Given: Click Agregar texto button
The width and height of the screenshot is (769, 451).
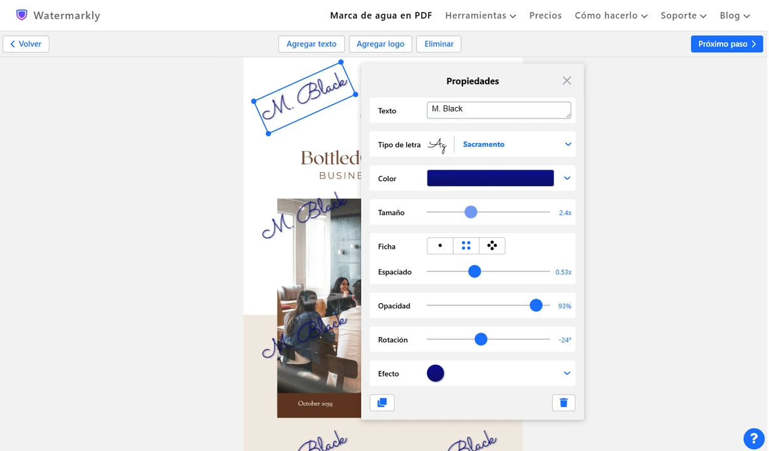Looking at the screenshot, I should point(311,44).
